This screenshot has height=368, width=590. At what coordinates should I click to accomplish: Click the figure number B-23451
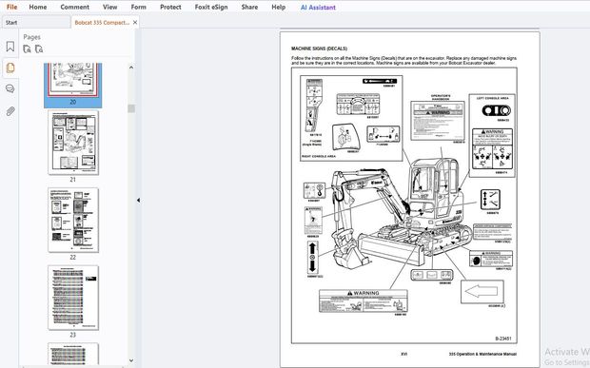(503, 339)
